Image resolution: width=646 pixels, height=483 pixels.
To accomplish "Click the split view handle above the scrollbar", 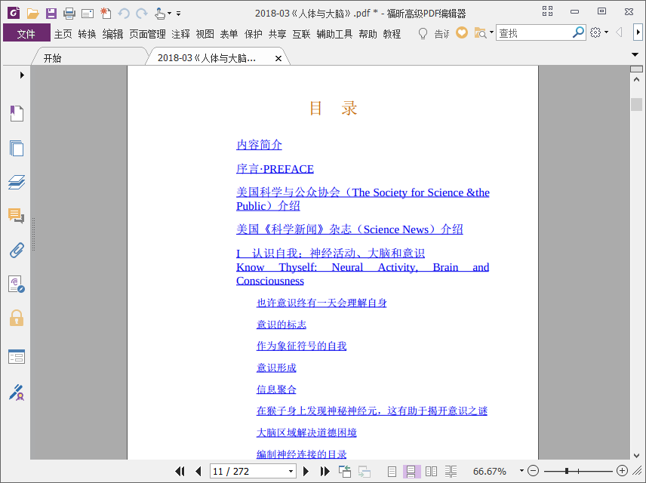I will click(636, 69).
